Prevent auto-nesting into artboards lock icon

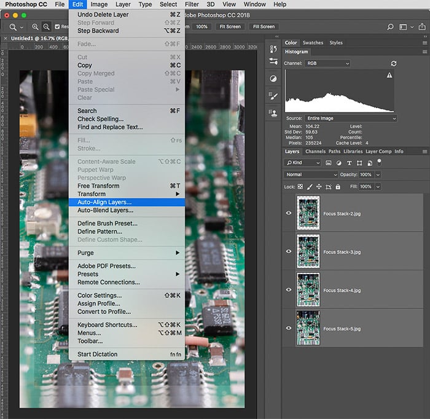pyautogui.click(x=328, y=187)
